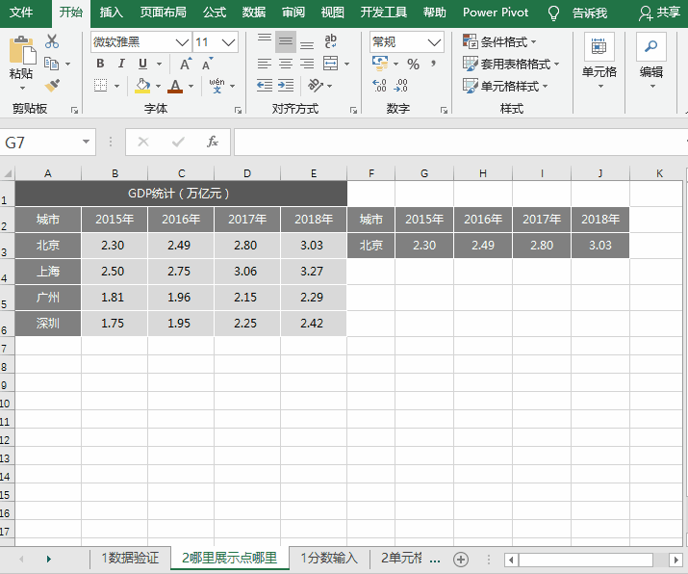Toggle Bold formatting
688x574 pixels.
click(100, 65)
